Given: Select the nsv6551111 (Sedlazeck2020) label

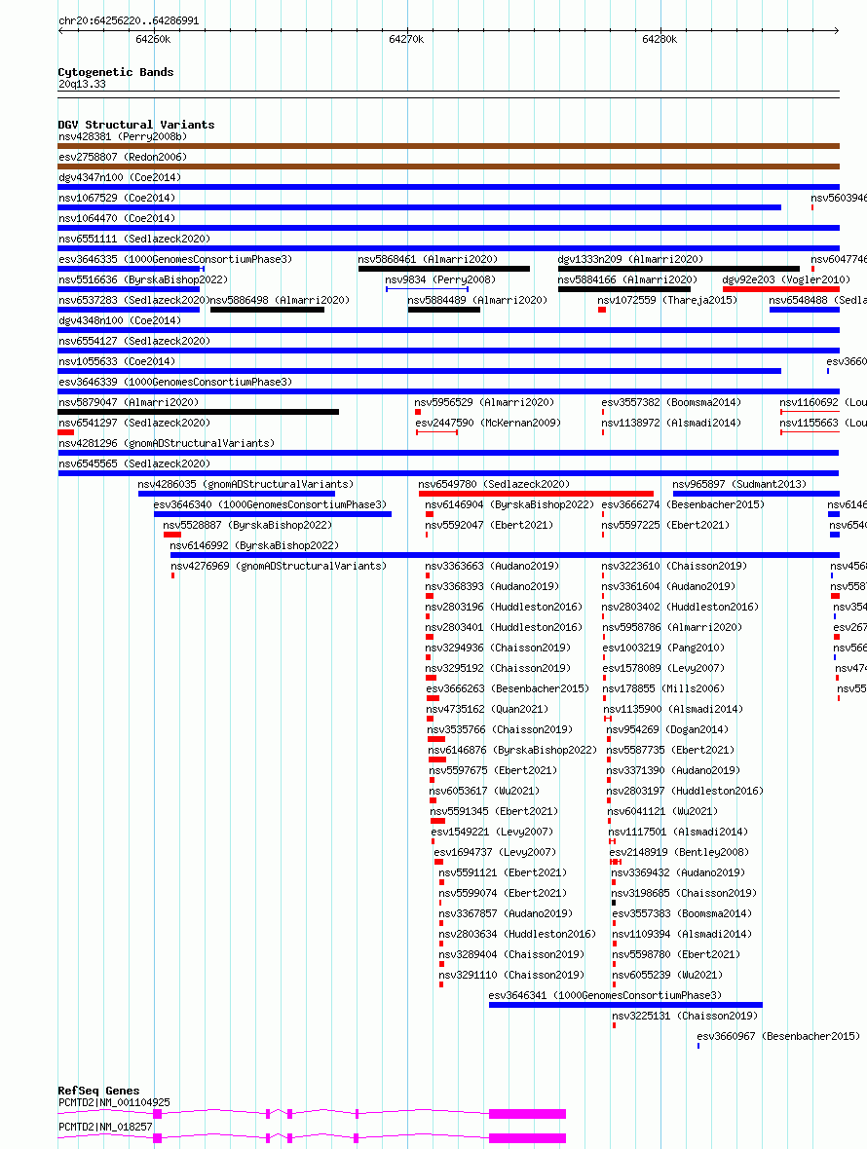Looking at the screenshot, I should [x=134, y=239].
